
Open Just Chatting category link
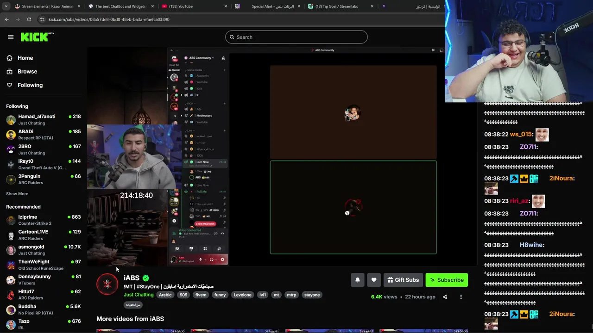(x=139, y=295)
